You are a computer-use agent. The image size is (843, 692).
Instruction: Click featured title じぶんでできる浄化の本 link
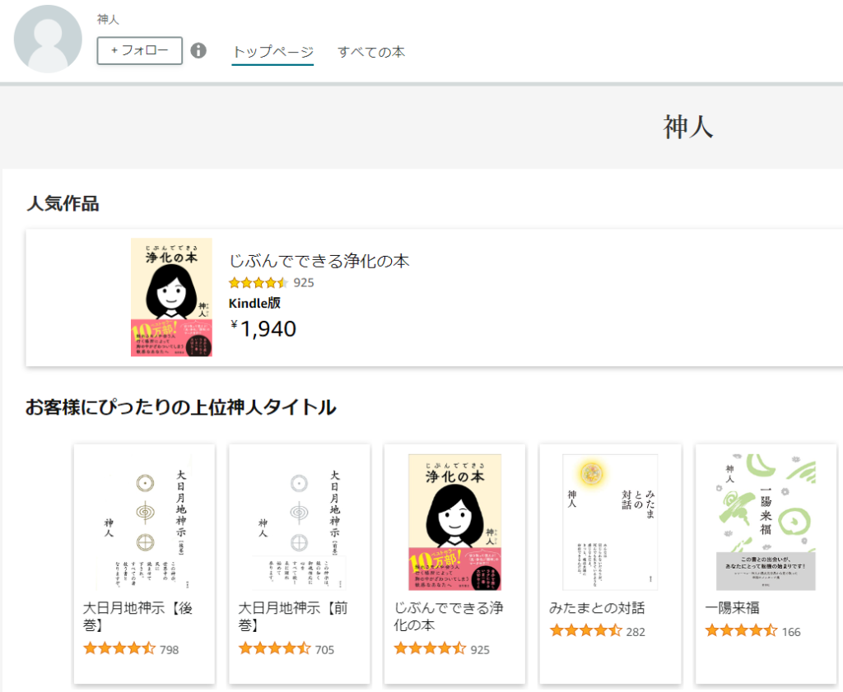(x=319, y=261)
